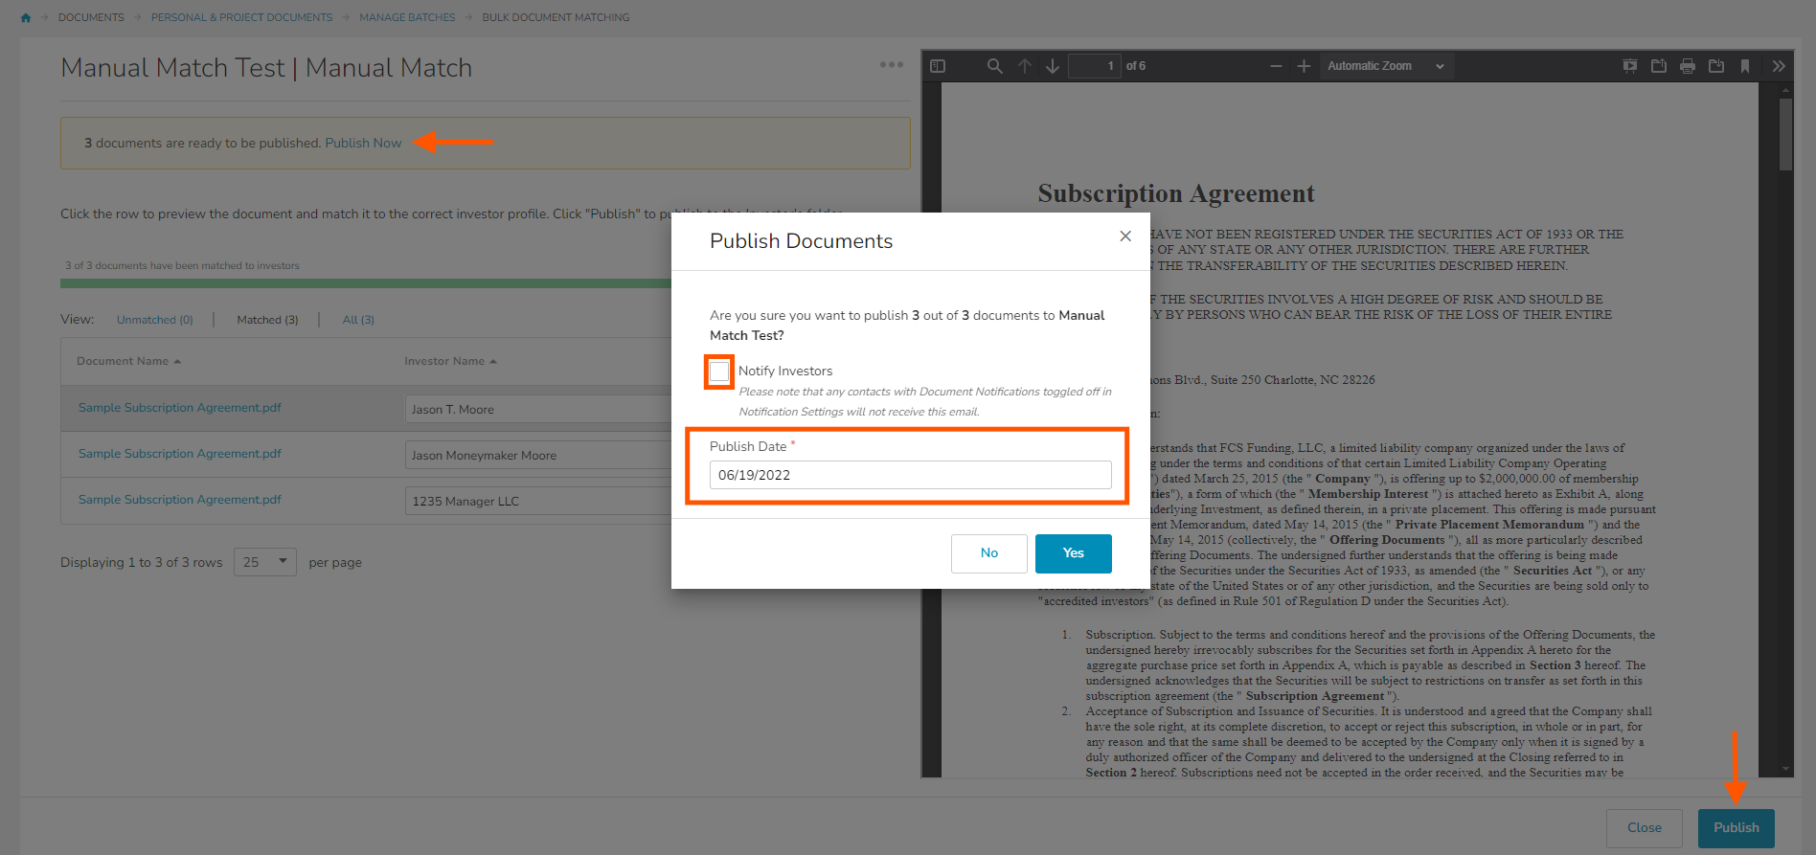Confirm publishing with Yes button
The width and height of the screenshot is (1816, 855).
[x=1073, y=553]
